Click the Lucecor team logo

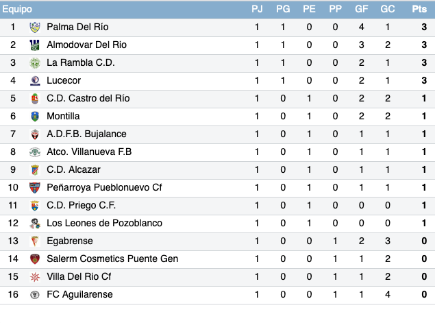point(35,80)
